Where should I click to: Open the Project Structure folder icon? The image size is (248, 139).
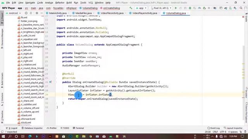(215, 8)
